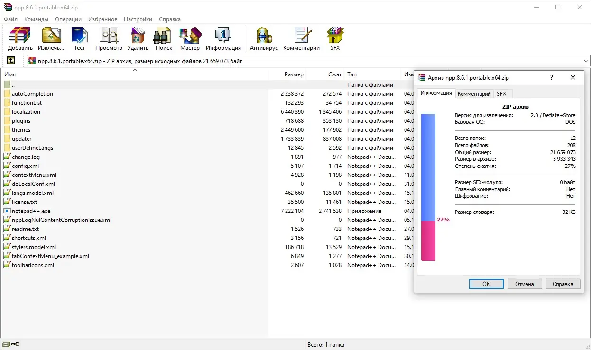Close the archive information dialog
Screen dimensions: 591x350
573,77
